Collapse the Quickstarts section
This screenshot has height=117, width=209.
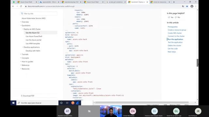(21, 25)
